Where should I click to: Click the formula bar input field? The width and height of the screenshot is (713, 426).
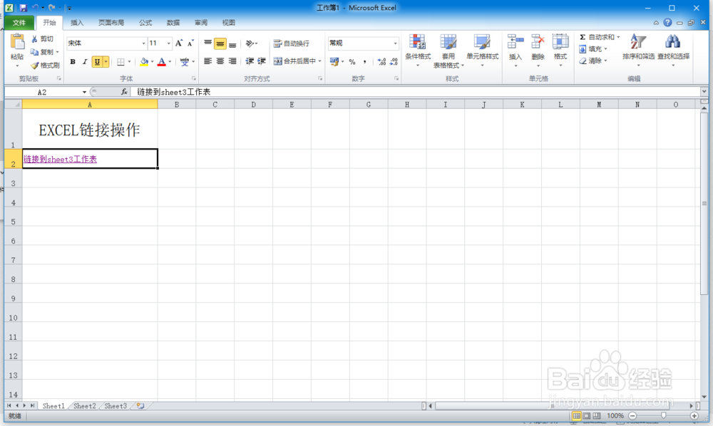(x=416, y=92)
